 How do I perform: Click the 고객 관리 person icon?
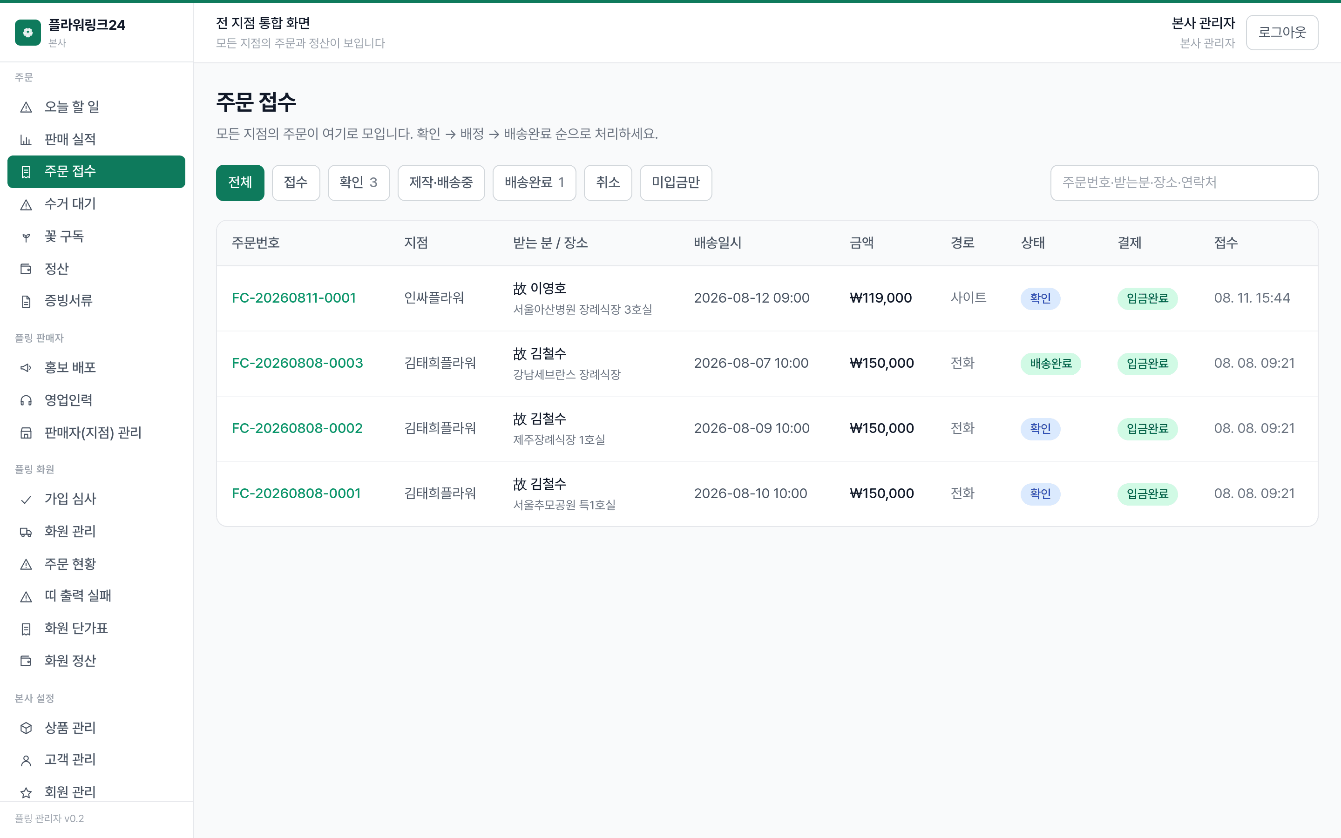tap(26, 760)
